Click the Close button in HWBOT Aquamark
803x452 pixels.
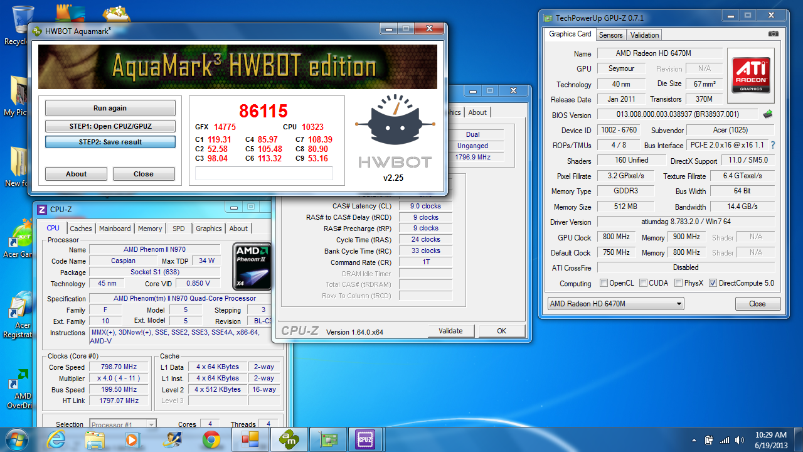(144, 174)
